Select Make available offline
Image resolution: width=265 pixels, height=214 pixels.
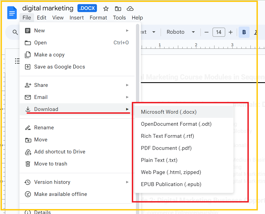pos(77,194)
